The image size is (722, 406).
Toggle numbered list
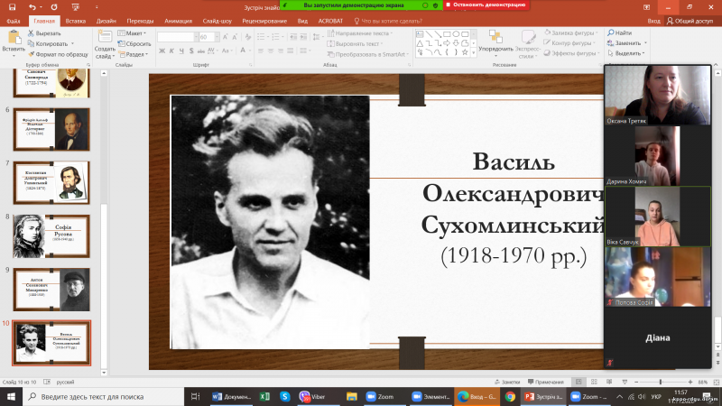pyautogui.click(x=276, y=37)
